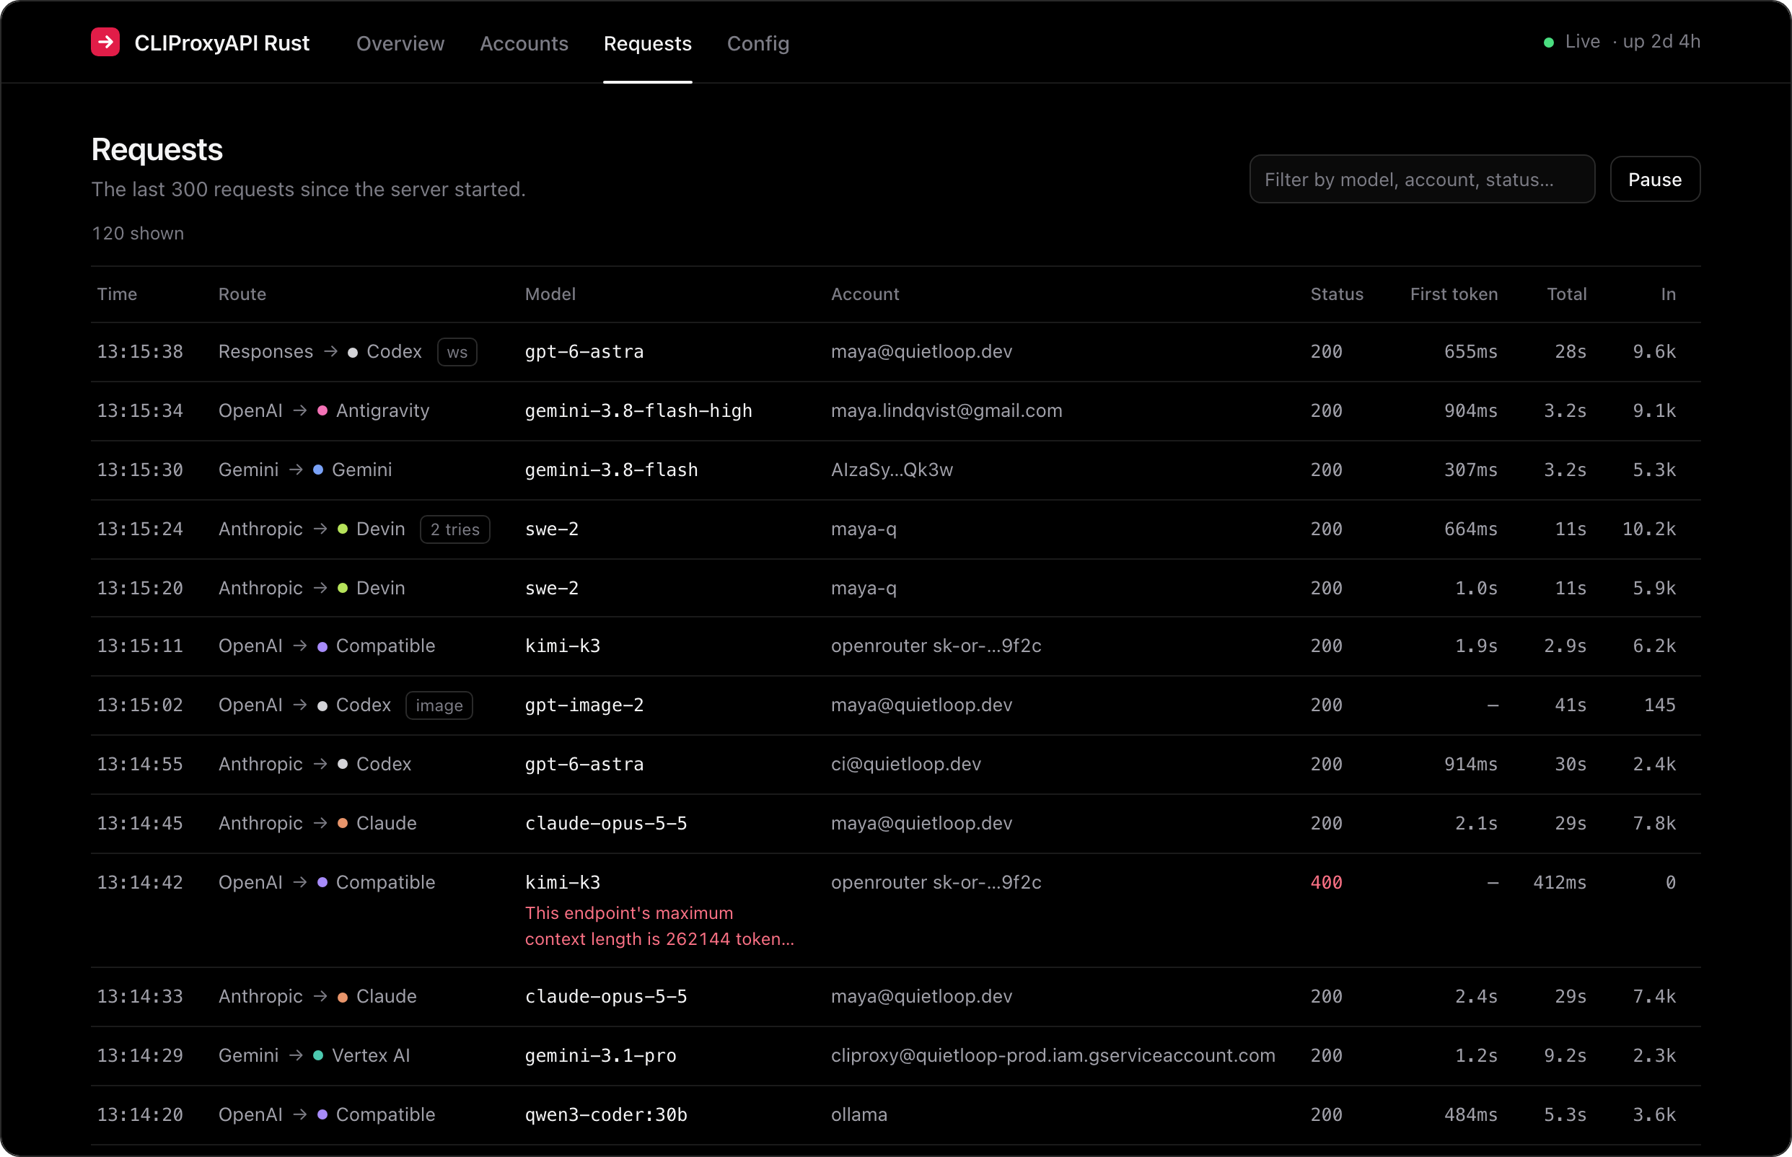Click the green Live status dot
Screen dimensions: 1792x1157
(1548, 43)
